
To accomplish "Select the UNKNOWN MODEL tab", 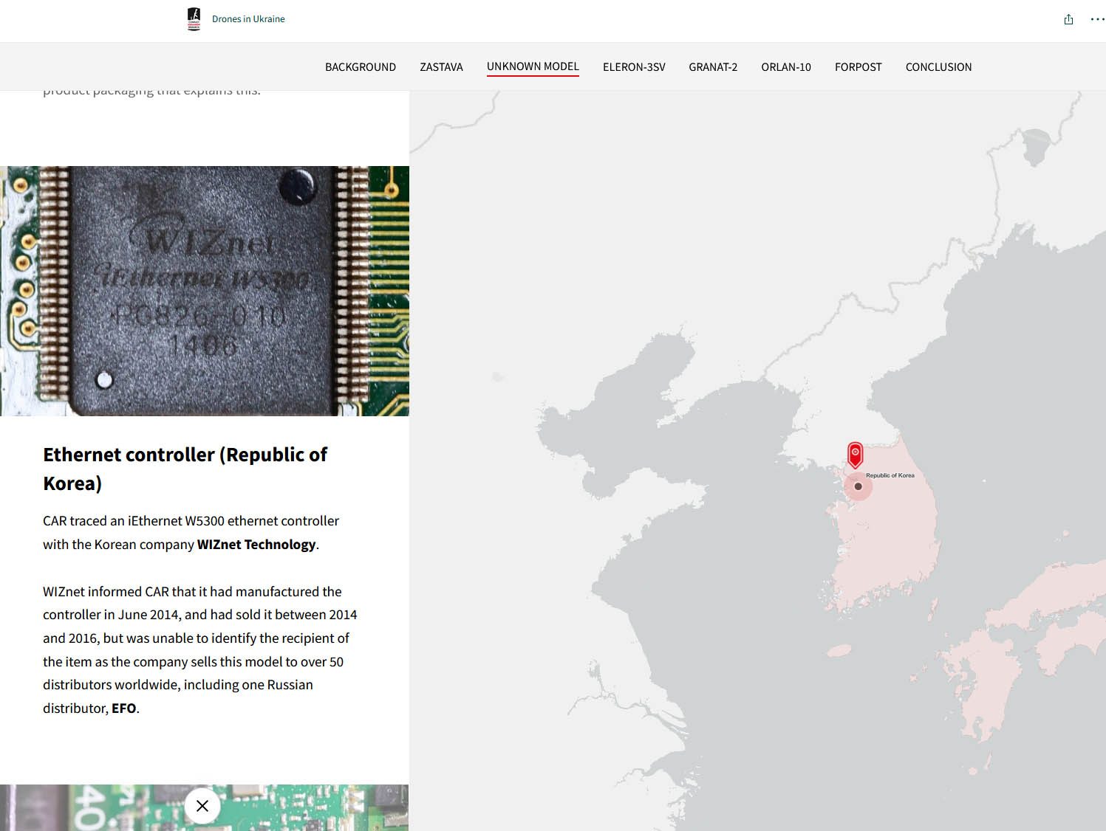I will pos(533,66).
